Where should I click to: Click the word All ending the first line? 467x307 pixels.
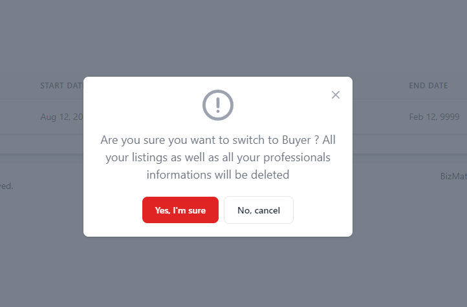[x=329, y=140]
